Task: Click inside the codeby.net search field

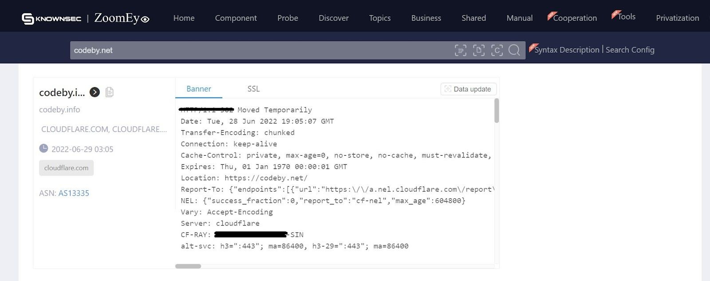Action: pos(262,50)
